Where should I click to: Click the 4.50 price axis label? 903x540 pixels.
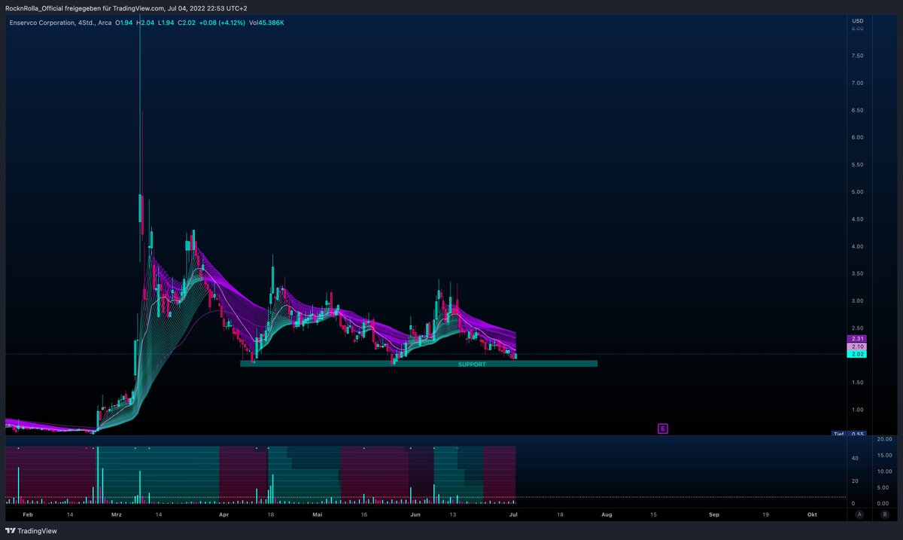tap(857, 219)
